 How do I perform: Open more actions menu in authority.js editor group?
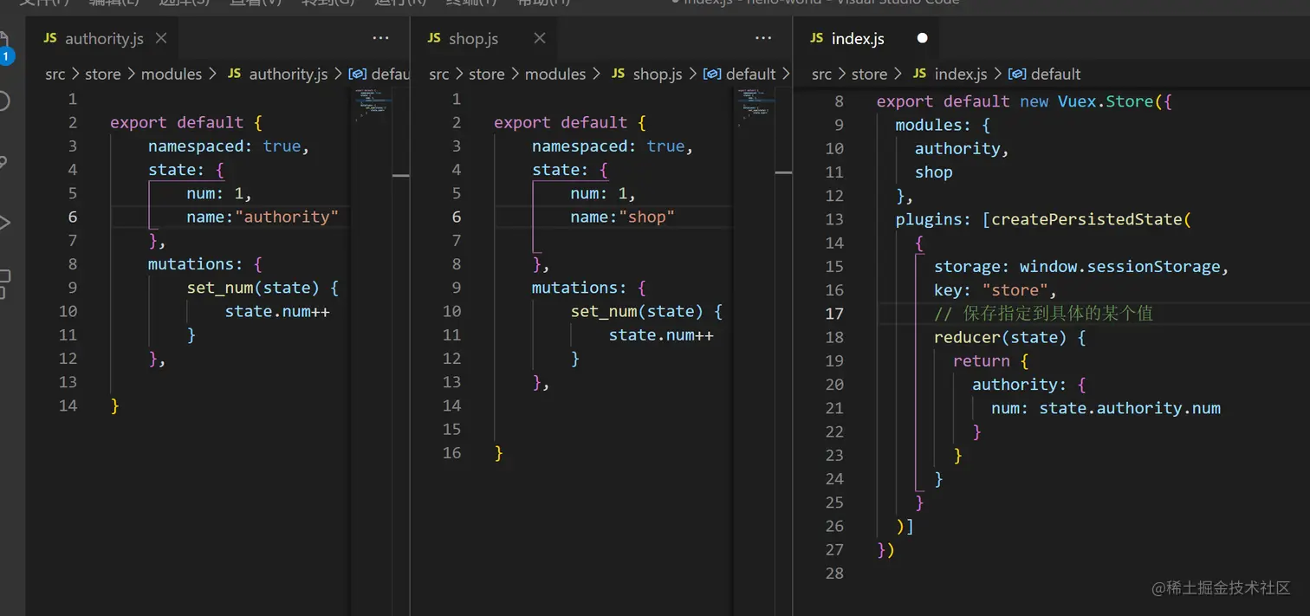pos(380,38)
